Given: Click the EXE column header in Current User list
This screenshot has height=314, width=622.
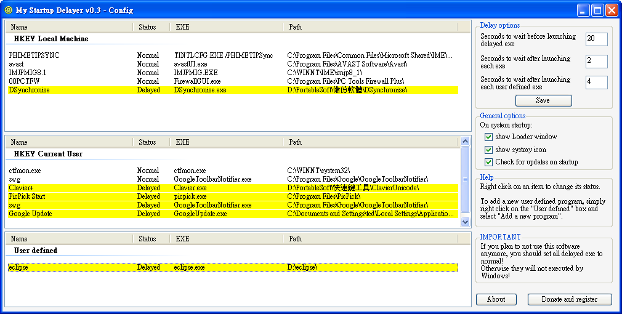Looking at the screenshot, I should coord(227,142).
